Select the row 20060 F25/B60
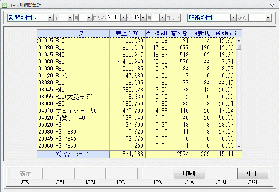 (137, 145)
